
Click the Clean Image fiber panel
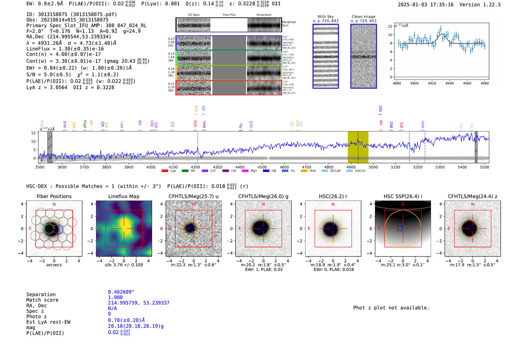point(364,56)
